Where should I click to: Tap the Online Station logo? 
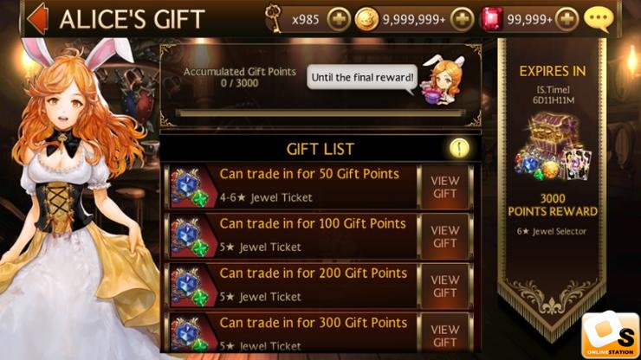(611, 336)
